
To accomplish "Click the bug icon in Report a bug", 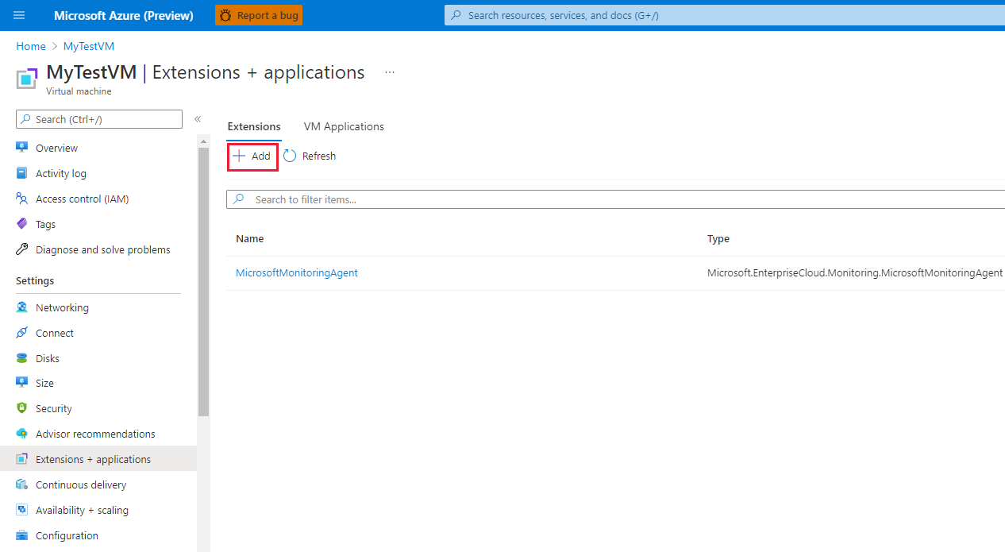I will coord(226,15).
